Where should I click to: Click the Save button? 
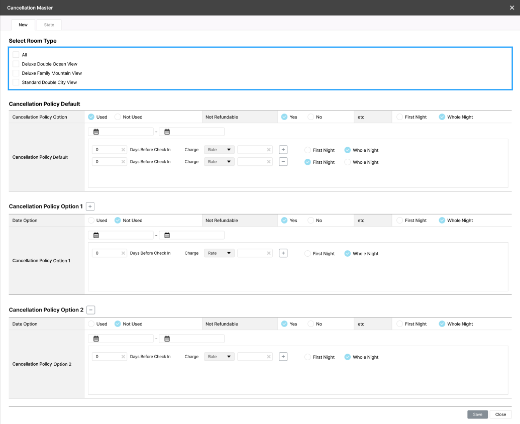[x=477, y=414]
